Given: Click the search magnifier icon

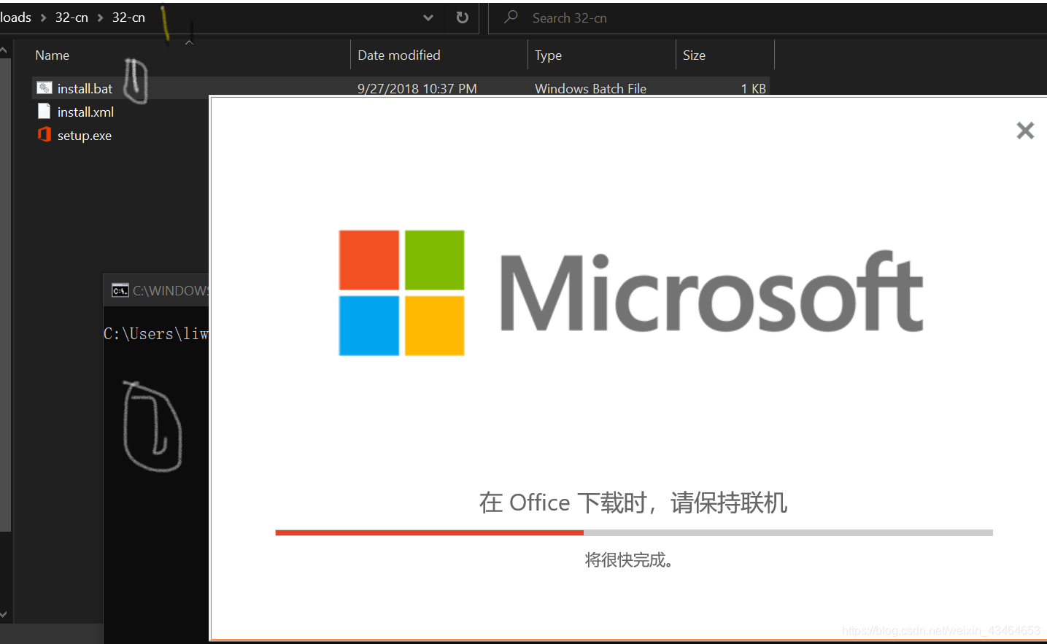Looking at the screenshot, I should (511, 17).
